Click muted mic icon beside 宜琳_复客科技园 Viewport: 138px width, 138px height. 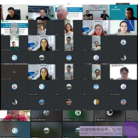click(32, 120)
